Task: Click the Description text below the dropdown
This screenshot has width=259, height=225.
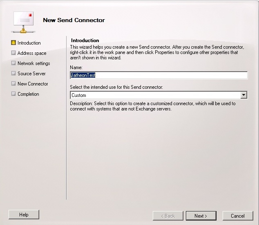Action: (153, 106)
